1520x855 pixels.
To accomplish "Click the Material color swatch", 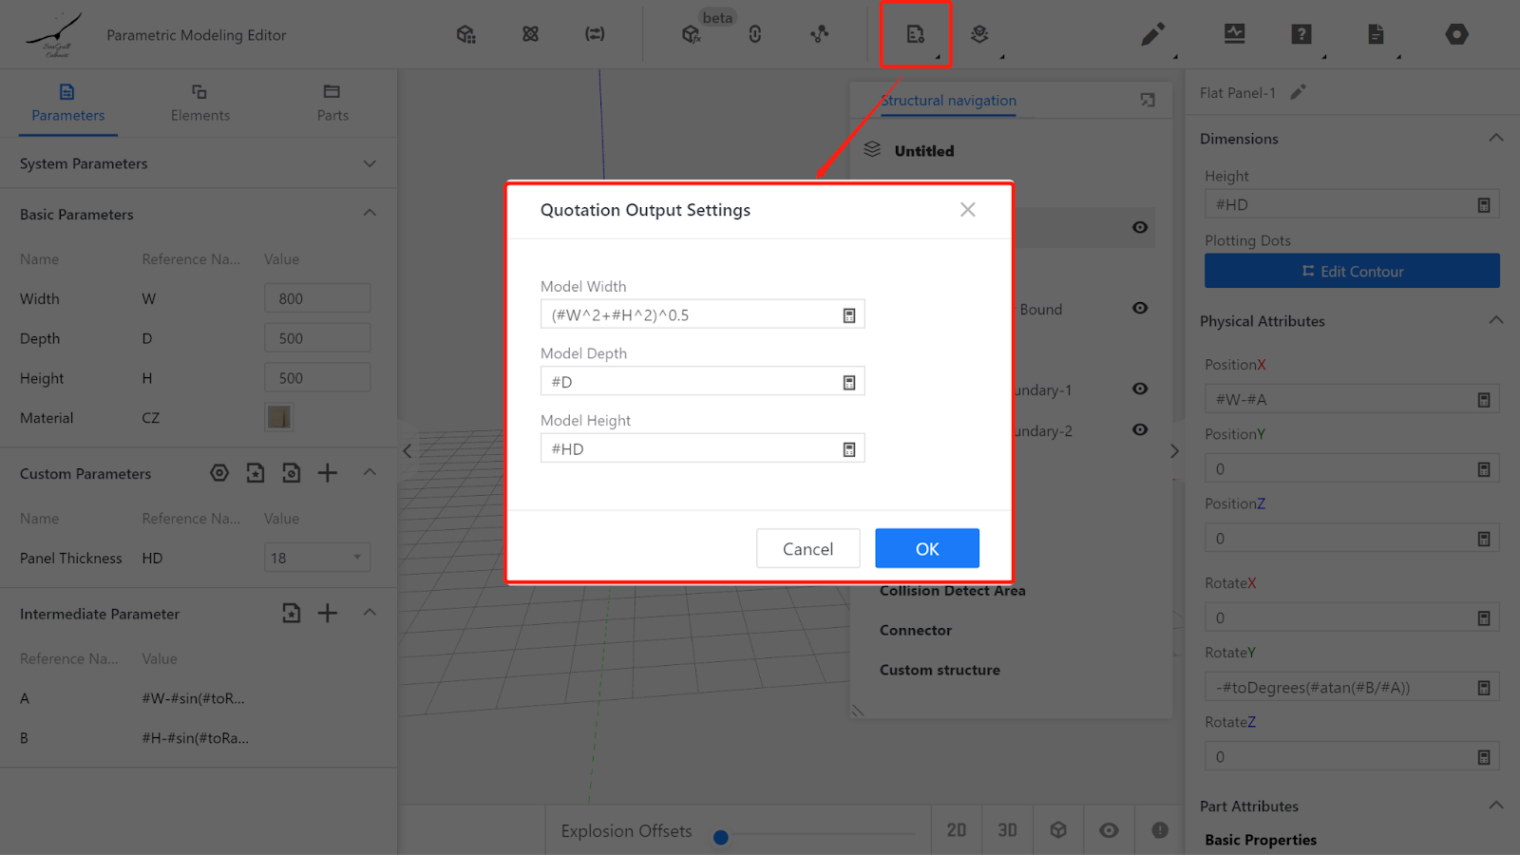I will coord(279,417).
